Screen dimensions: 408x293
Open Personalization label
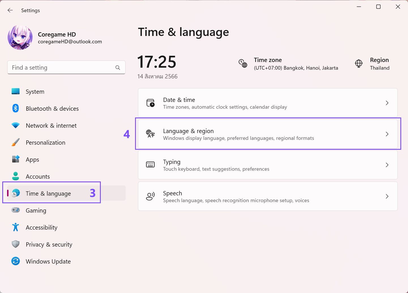pos(46,143)
